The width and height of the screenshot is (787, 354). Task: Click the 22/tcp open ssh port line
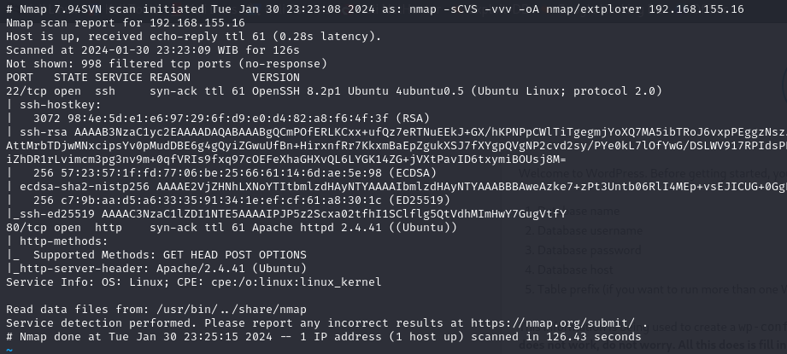click(x=334, y=91)
